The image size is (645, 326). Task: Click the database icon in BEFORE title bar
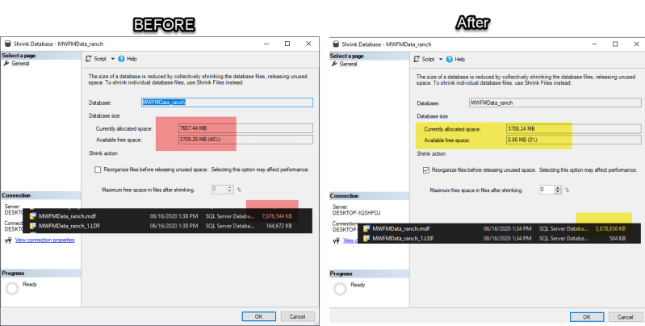coord(7,44)
